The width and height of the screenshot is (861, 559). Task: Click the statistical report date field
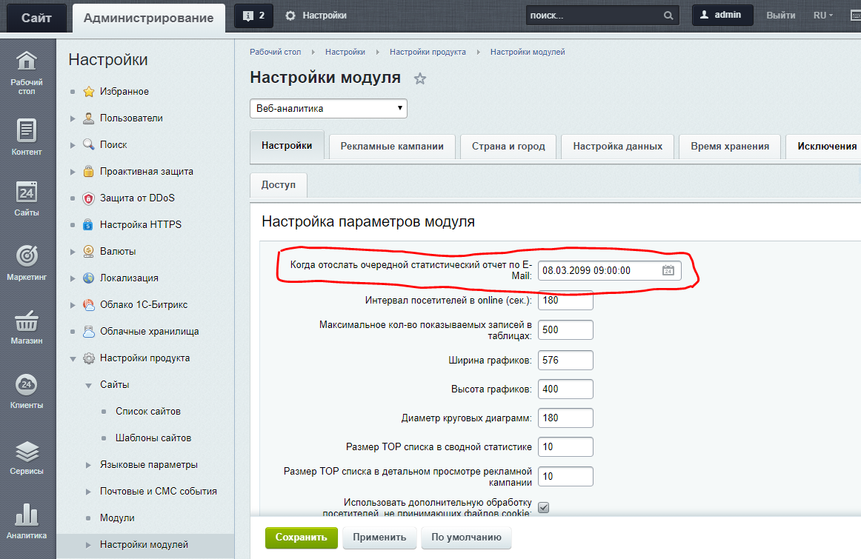click(600, 270)
